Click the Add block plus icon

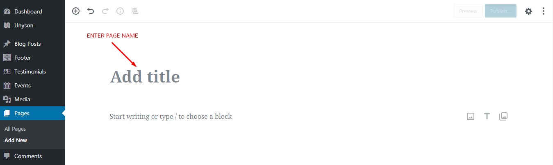pos(76,11)
